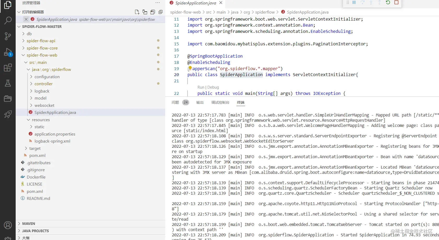
Task: Open README.md in the file tree
Action: 38,198
